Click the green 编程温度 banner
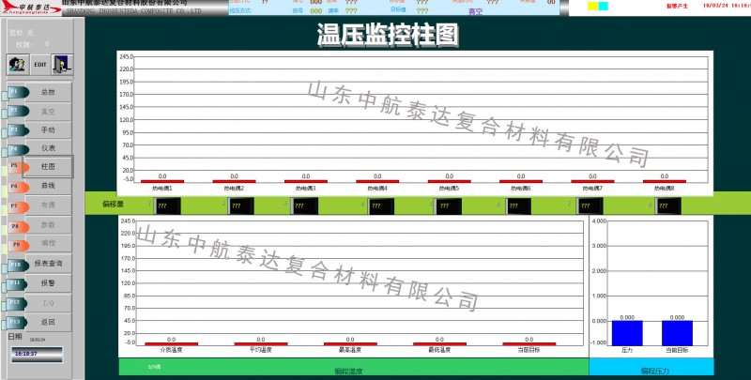751x380 pixels. pyautogui.click(x=354, y=367)
